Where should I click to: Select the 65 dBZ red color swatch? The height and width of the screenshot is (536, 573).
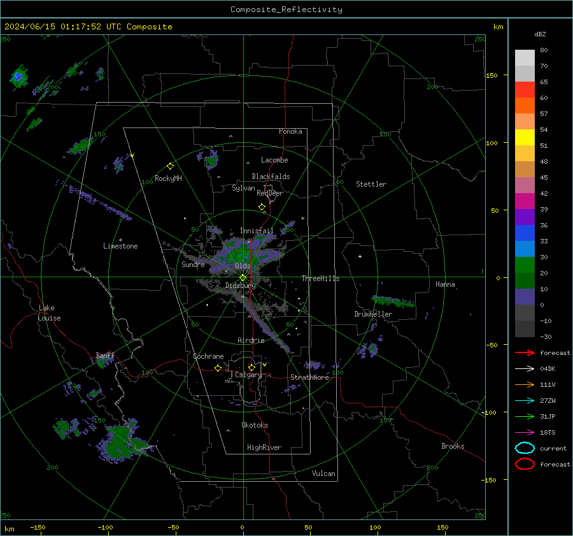pos(525,90)
